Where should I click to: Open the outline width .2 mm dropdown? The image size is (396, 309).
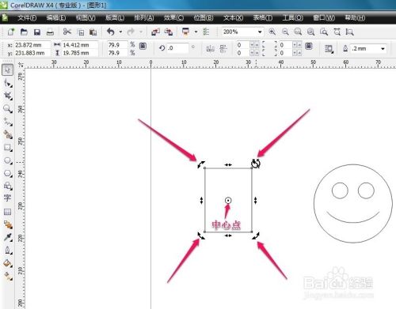(x=383, y=49)
